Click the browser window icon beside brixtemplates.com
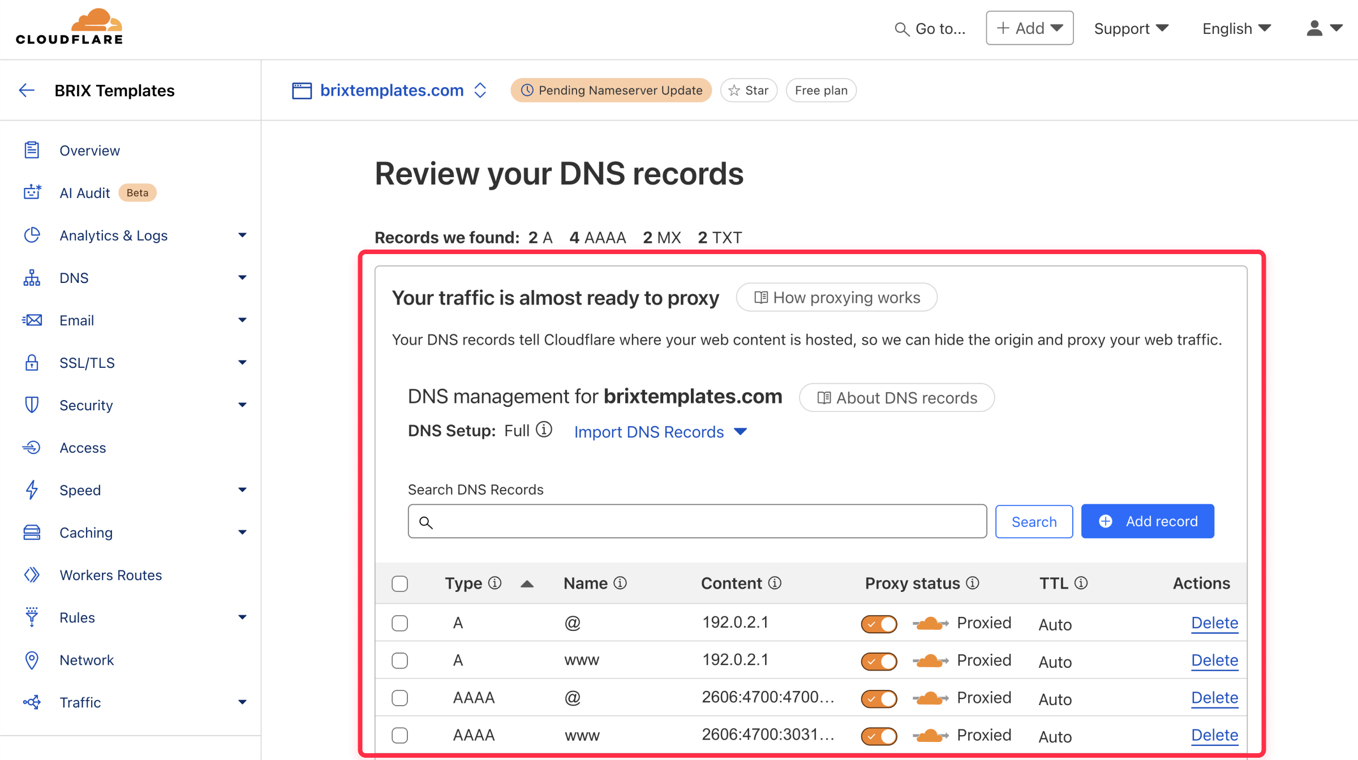1358x760 pixels. 302,91
